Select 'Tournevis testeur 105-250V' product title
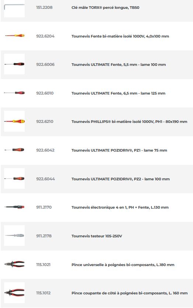The height and width of the screenshot is (308, 193). 97,236
